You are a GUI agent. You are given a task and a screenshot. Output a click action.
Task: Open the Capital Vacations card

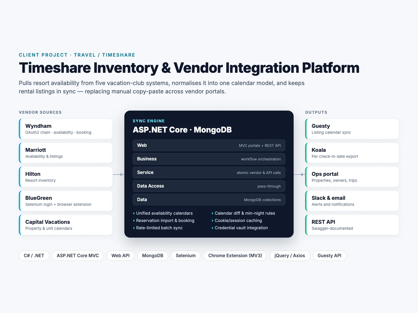click(66, 225)
